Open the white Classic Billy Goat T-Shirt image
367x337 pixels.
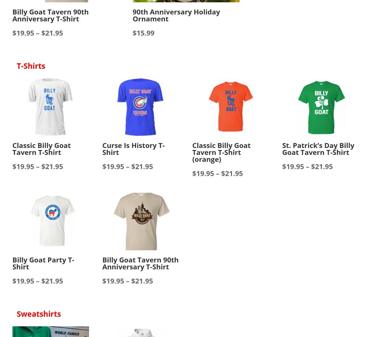pyautogui.click(x=51, y=107)
